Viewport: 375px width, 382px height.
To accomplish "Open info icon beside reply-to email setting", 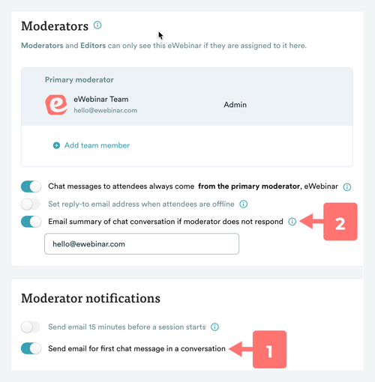I will click(244, 204).
